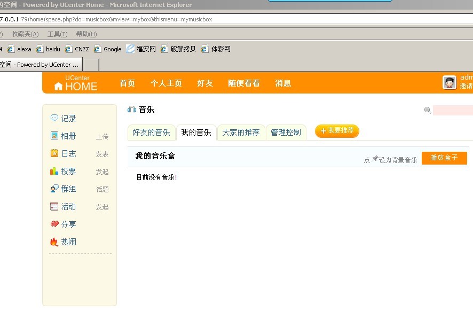The image size is (473, 311).
Task: Open the 记录 sidebar link
Action: click(x=68, y=118)
